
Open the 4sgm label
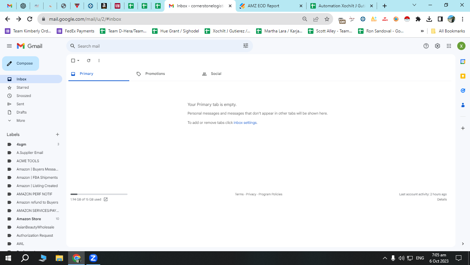[31, 144]
